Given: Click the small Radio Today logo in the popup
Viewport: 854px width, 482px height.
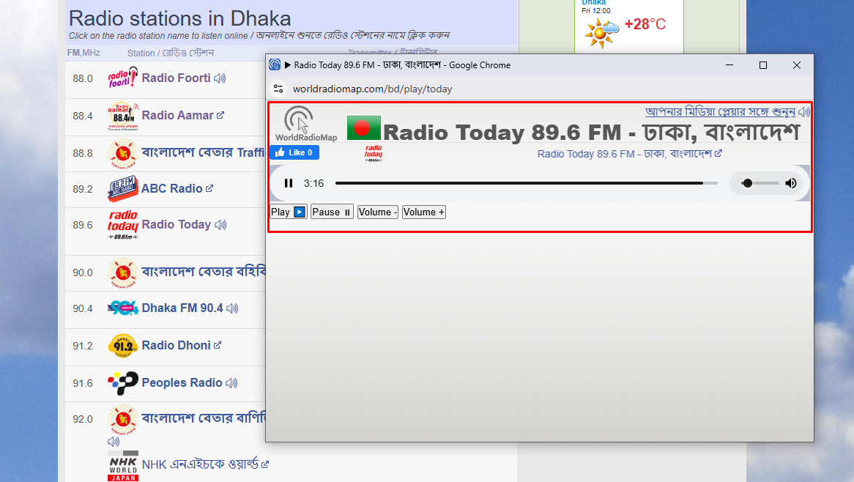Looking at the screenshot, I should [374, 154].
